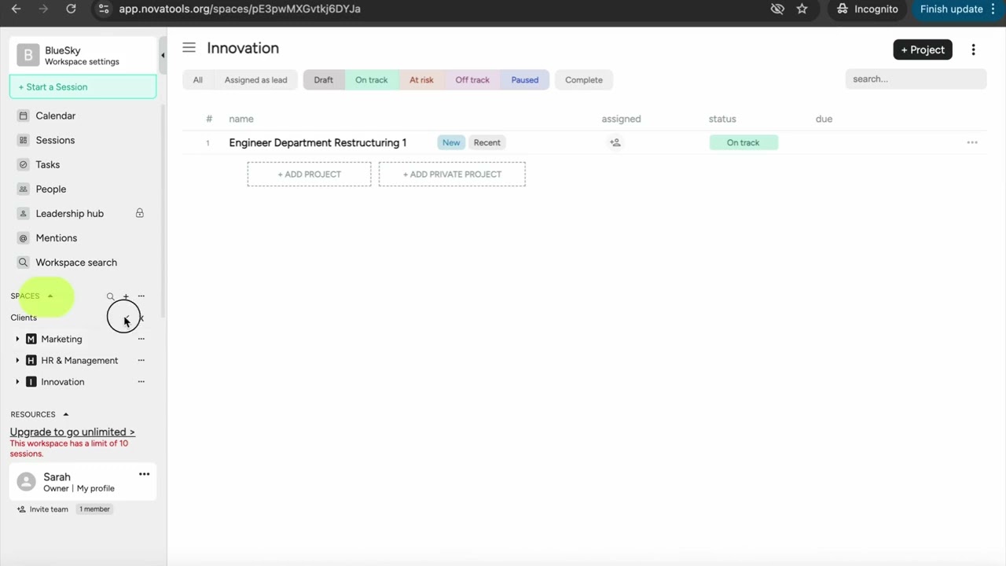
Task: Open the vertical kebab menu top right
Action: [x=973, y=50]
